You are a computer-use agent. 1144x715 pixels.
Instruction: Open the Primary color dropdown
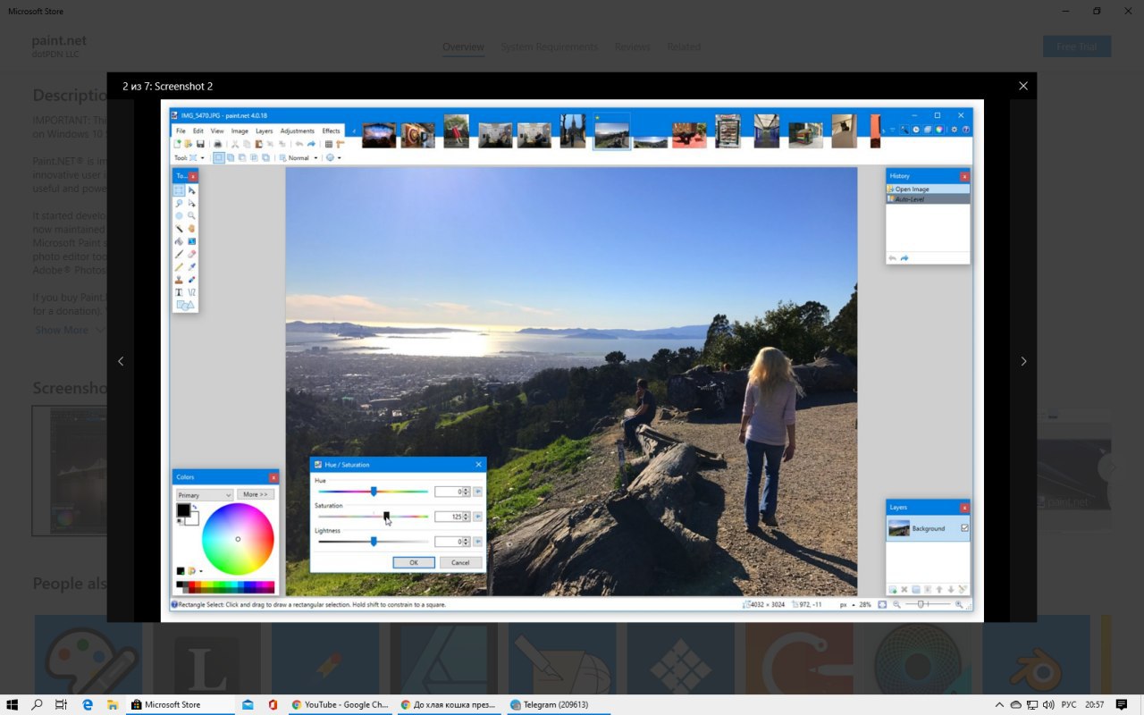[205, 495]
